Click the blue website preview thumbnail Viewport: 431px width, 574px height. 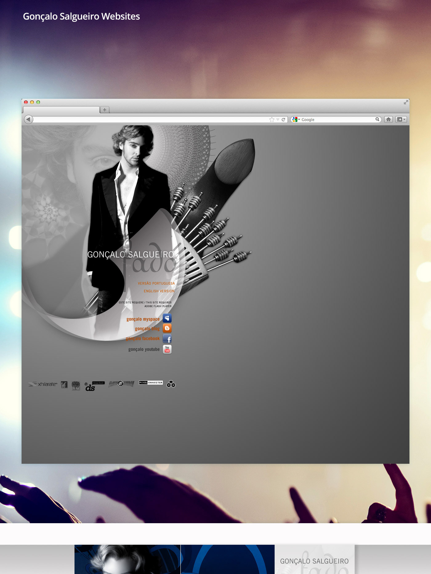click(175, 559)
